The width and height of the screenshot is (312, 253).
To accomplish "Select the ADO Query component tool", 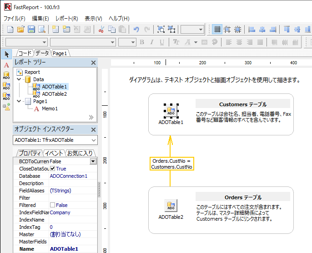I will (6, 97).
